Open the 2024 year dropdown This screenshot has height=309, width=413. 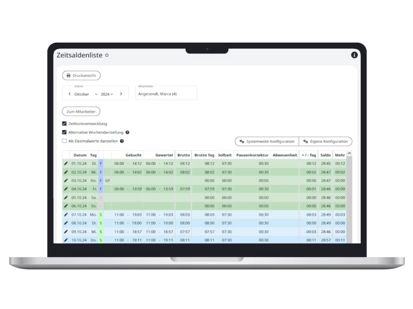[x=107, y=94]
